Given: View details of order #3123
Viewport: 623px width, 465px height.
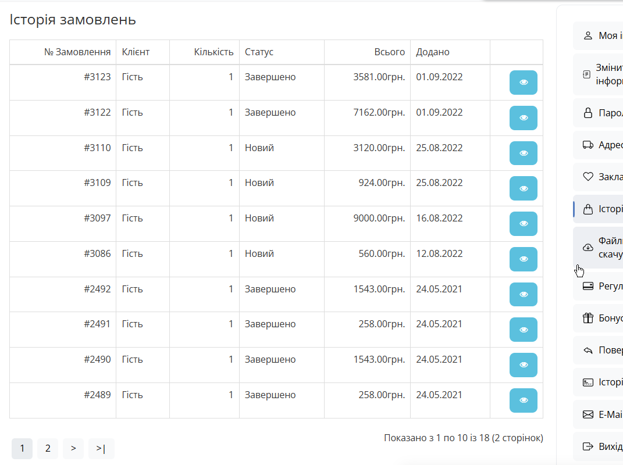Looking at the screenshot, I should [x=523, y=83].
